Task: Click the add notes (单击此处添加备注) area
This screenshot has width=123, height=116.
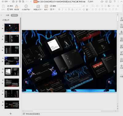Action: coord(33,114)
